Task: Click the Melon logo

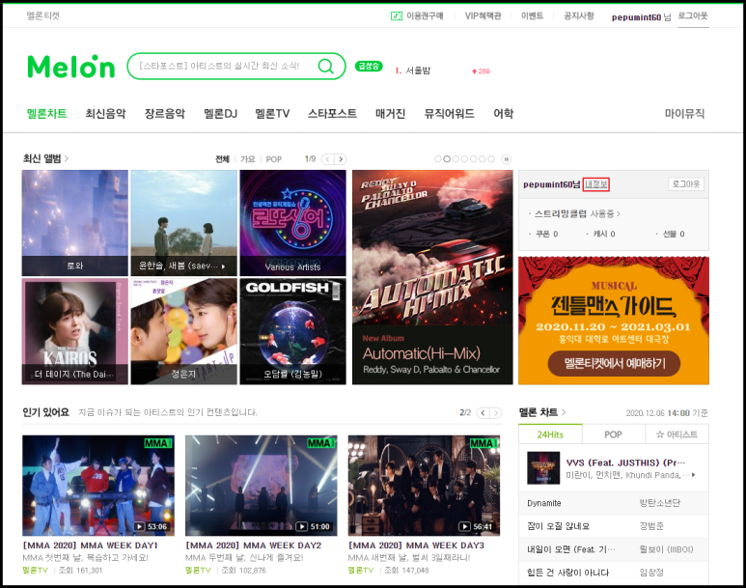Action: (x=70, y=67)
